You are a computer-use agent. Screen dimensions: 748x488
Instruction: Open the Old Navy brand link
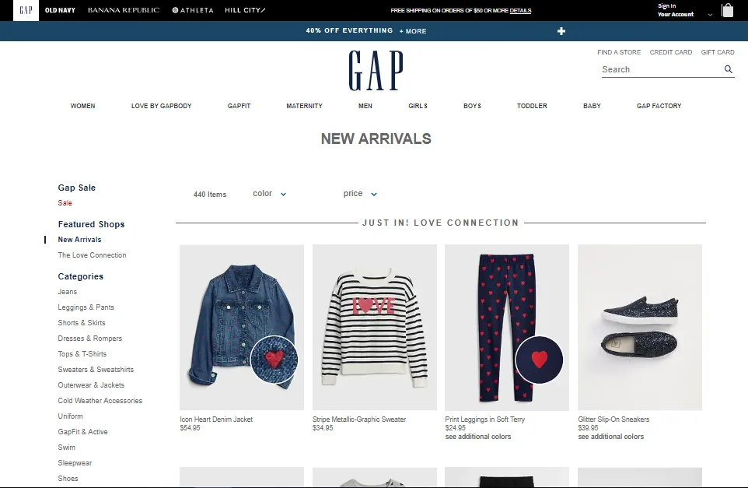60,10
